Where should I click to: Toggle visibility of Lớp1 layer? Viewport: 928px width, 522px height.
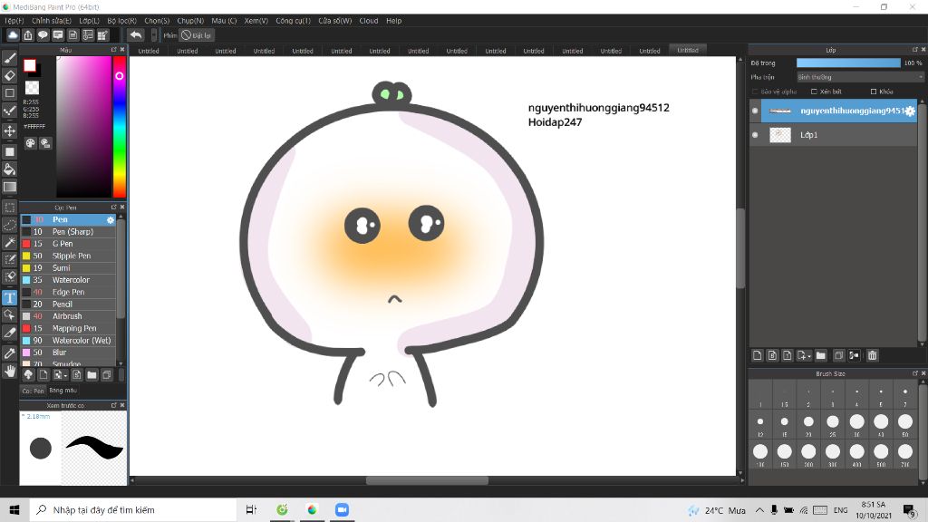pyautogui.click(x=755, y=135)
